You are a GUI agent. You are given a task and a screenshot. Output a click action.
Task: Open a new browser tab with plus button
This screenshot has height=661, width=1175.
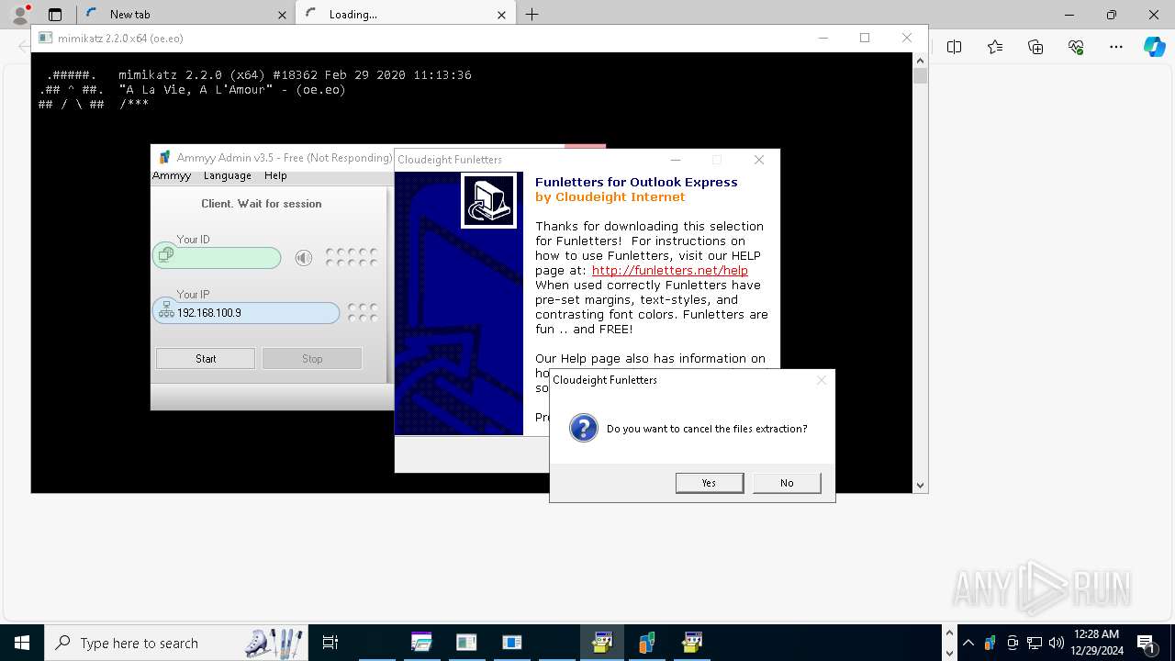(x=532, y=14)
